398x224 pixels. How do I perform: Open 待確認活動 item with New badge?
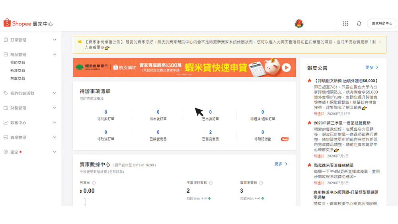(263, 139)
